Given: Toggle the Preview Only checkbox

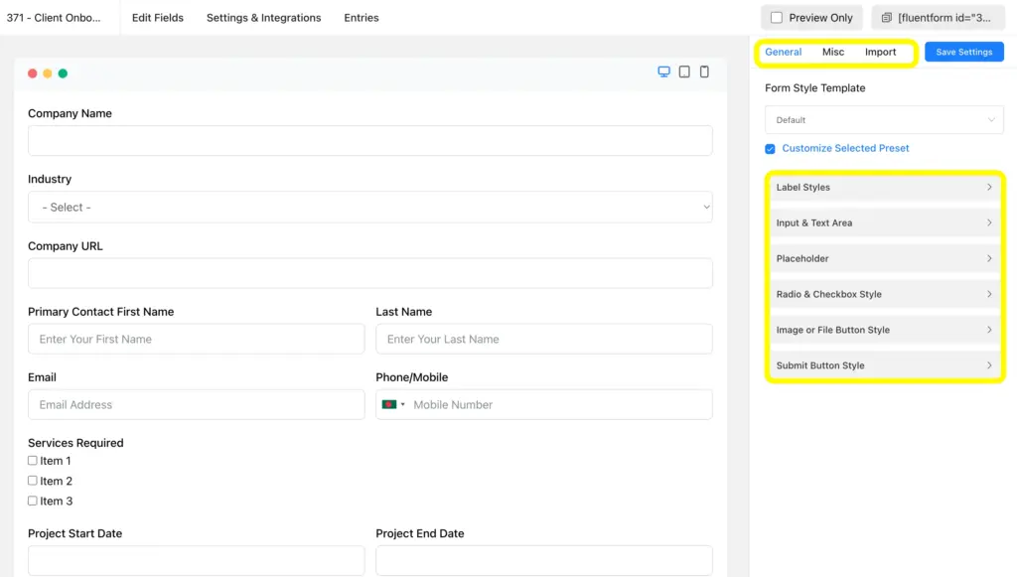Looking at the screenshot, I should click(777, 18).
